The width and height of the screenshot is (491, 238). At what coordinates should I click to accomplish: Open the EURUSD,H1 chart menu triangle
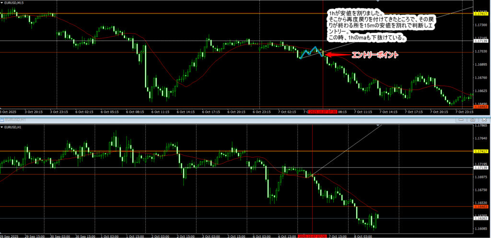point(2,127)
